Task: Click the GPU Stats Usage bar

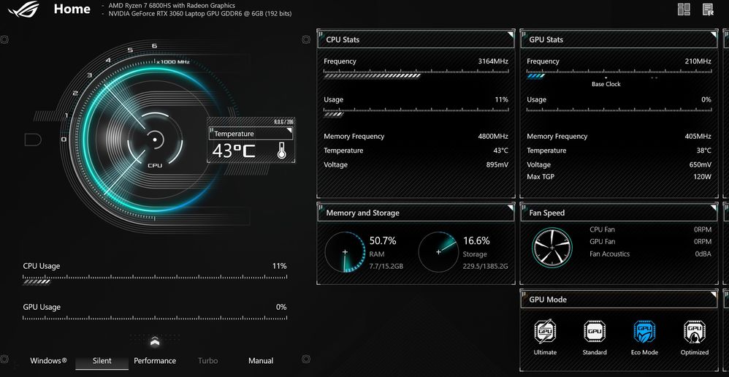Action: tap(619, 110)
